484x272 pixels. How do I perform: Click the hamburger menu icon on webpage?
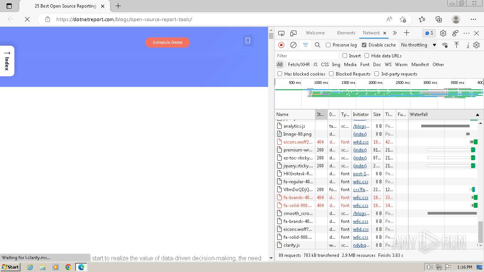point(248,40)
